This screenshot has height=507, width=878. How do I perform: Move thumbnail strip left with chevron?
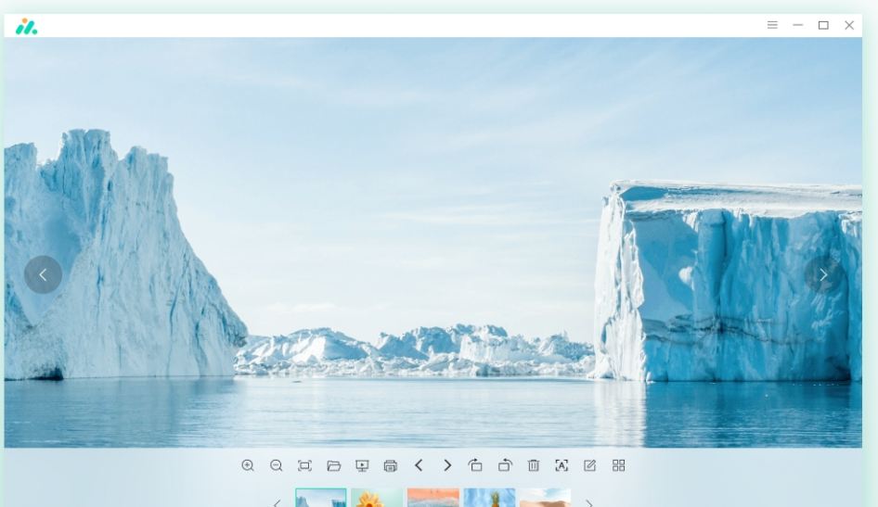(277, 503)
